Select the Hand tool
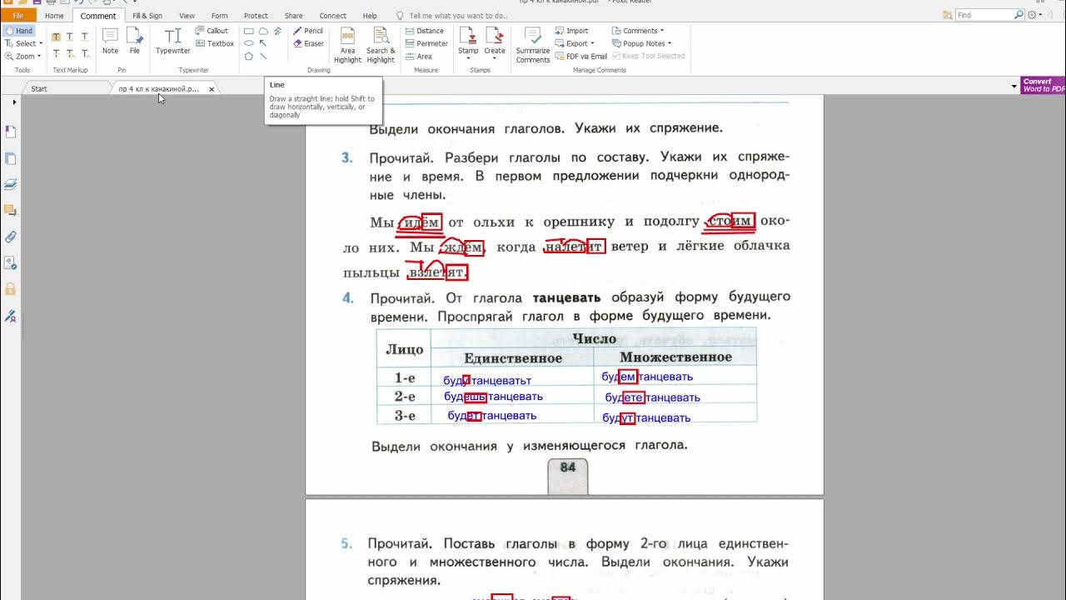 [18, 31]
